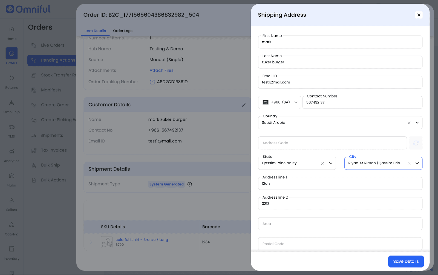Open the order tracking number link icon
Viewport: 438px width, 275px height.
click(x=152, y=82)
